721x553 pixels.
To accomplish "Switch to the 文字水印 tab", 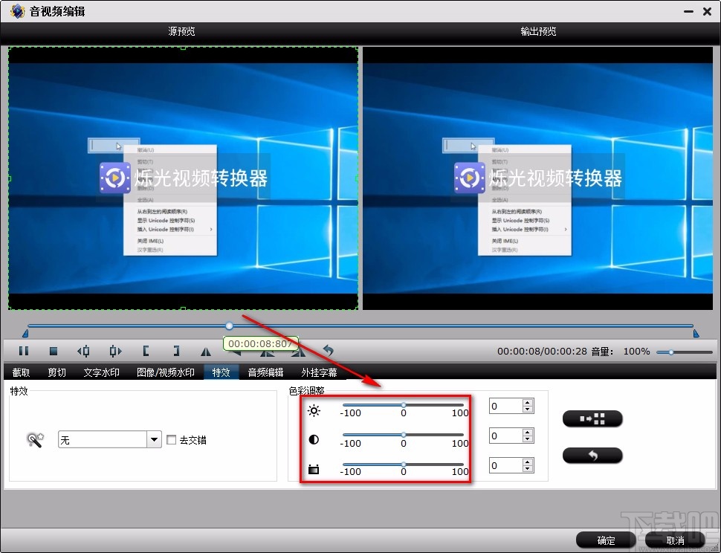I will pos(101,372).
